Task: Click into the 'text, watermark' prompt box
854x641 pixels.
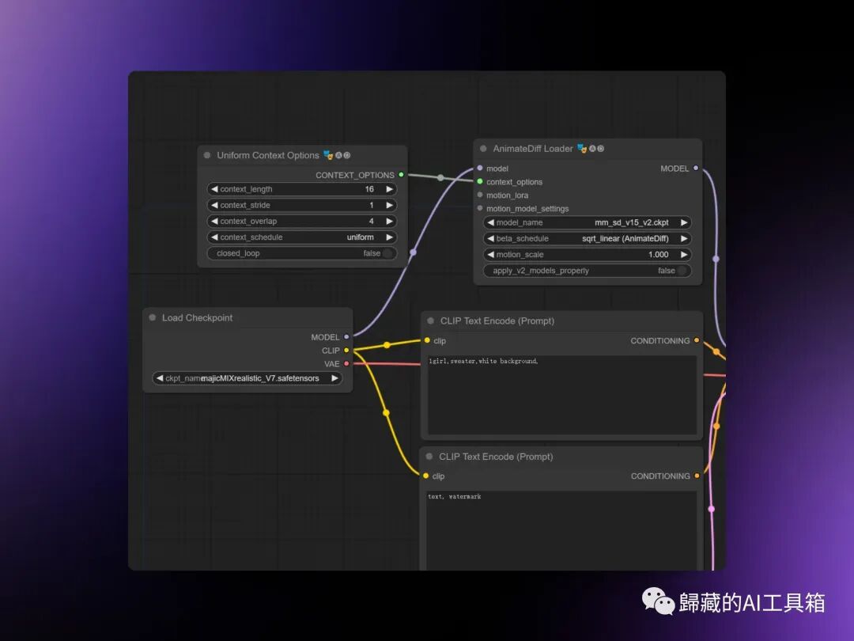Action: (x=561, y=530)
